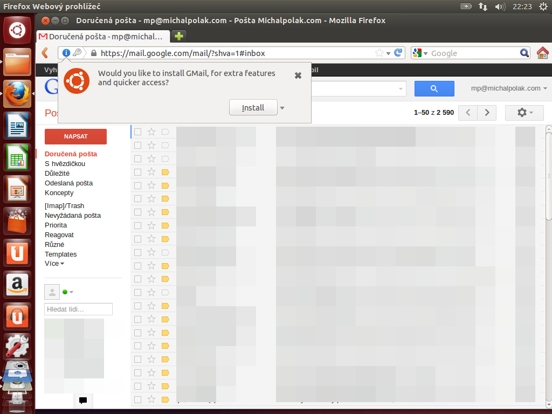Tick the checkbox of the third email row
Image resolution: width=552 pixels, height=414 pixels.
point(137,159)
